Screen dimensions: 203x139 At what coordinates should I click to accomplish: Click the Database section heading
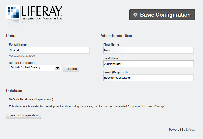[x=14, y=91]
